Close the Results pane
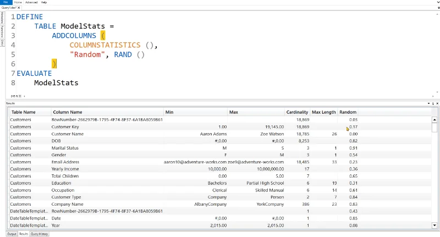This screenshot has height=237, width=440. click(437, 103)
